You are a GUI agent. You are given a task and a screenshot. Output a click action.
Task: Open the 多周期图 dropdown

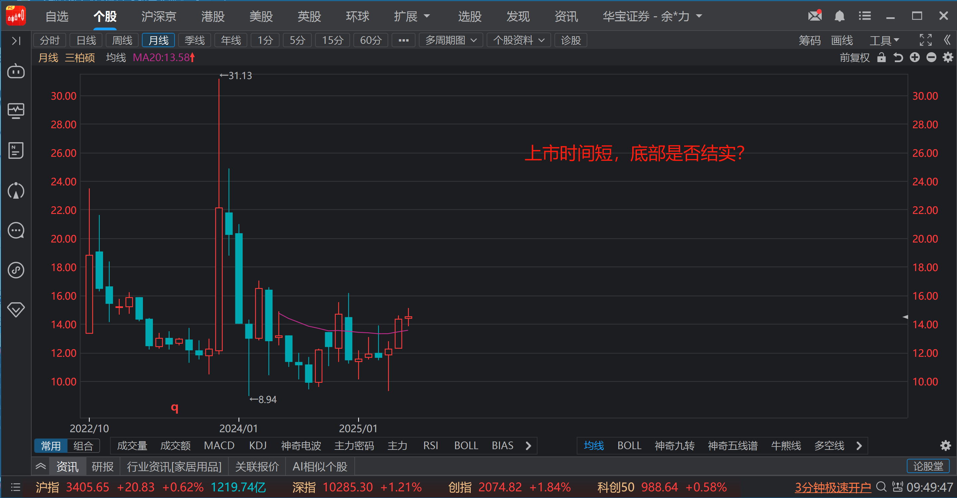point(451,40)
